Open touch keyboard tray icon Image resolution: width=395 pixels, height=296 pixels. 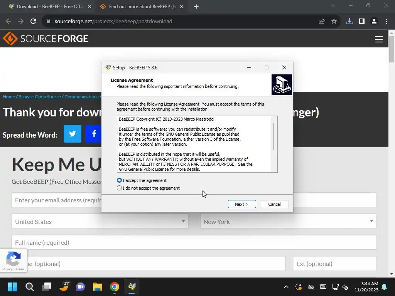point(323,287)
